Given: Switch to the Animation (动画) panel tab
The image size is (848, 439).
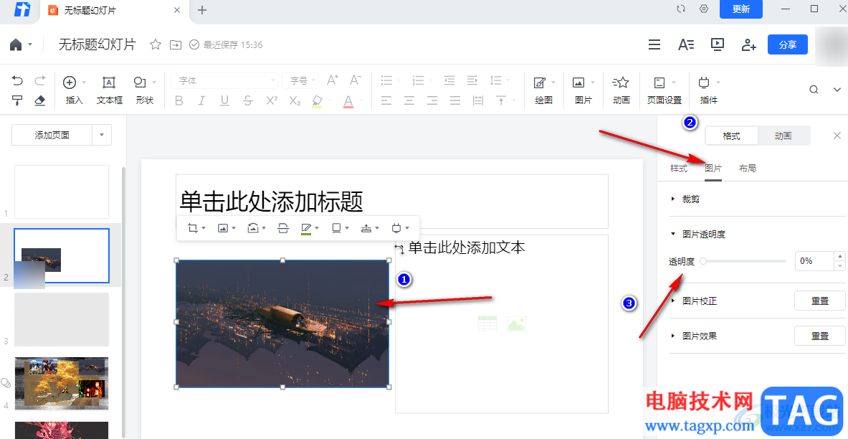Looking at the screenshot, I should [783, 136].
